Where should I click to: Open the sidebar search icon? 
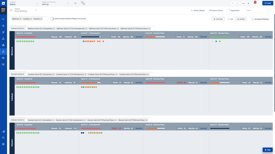[x=3, y=19]
